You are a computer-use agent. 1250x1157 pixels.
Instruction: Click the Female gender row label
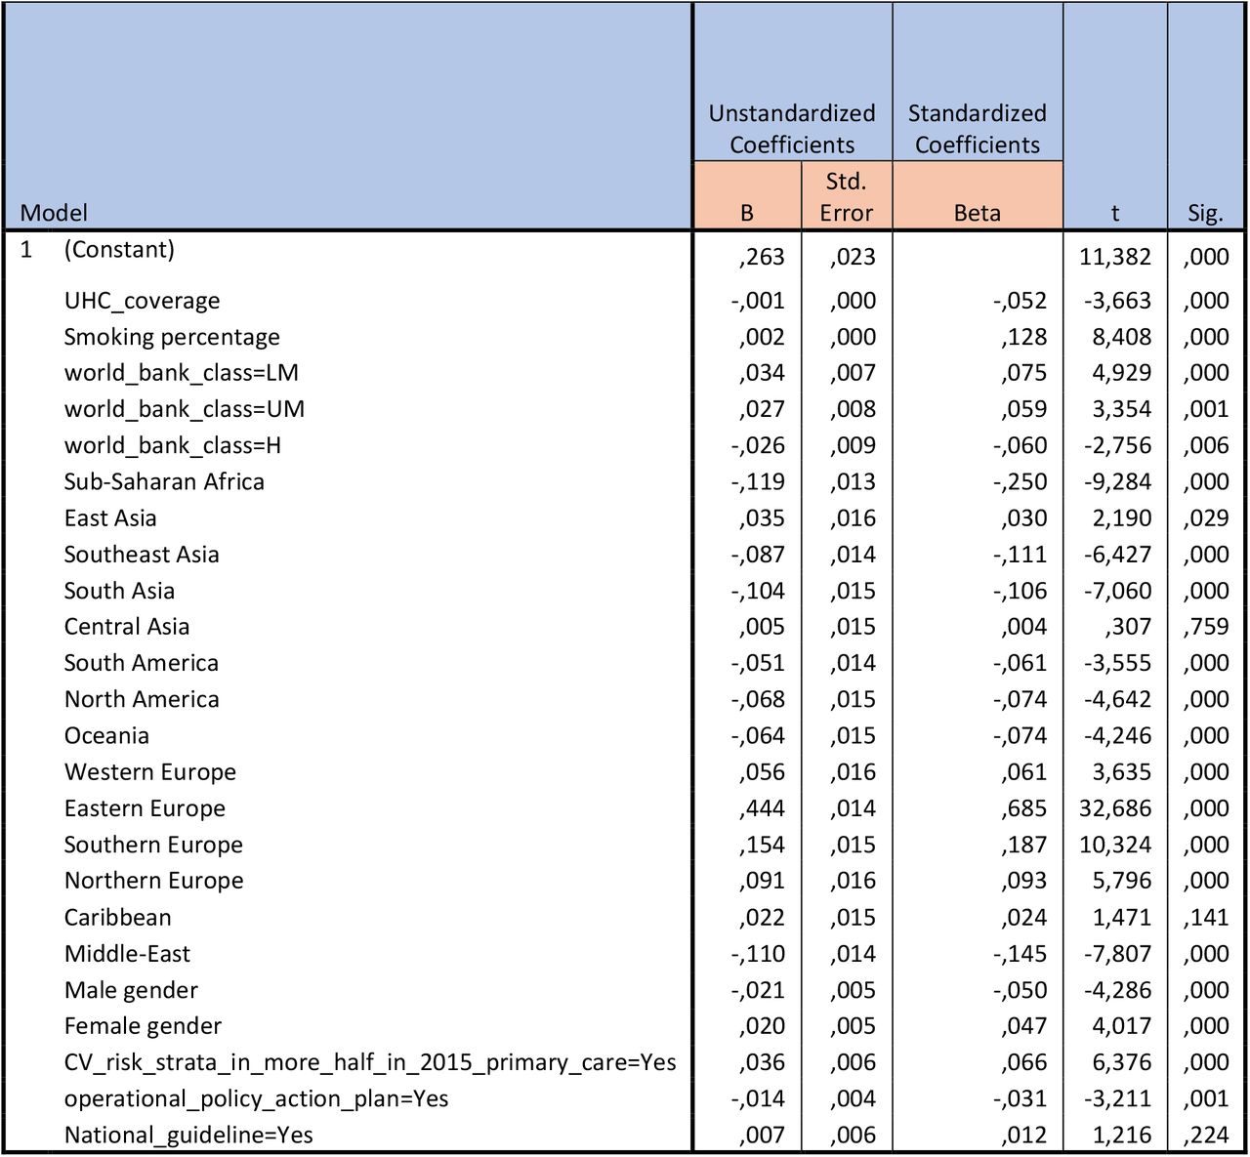click(143, 1026)
